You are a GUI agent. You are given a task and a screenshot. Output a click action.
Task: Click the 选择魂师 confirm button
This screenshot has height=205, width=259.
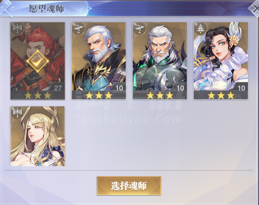pos(129,186)
